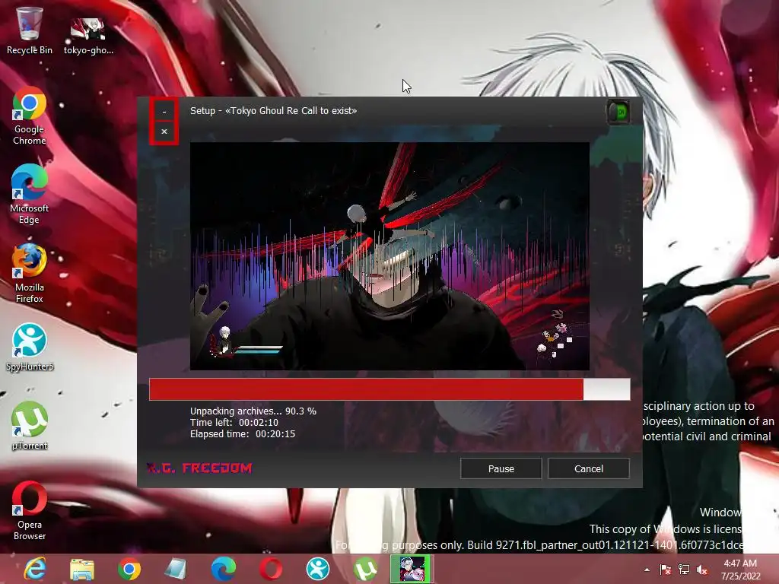Click the 'Unpacking archives... 90.3 %' status text
The width and height of the screenshot is (779, 584).
click(x=253, y=411)
